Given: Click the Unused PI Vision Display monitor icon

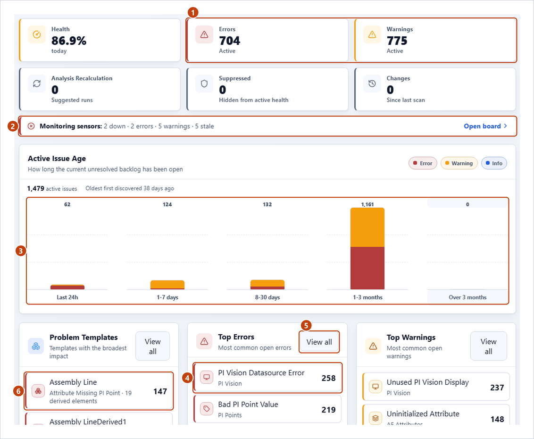Looking at the screenshot, I should click(375, 387).
